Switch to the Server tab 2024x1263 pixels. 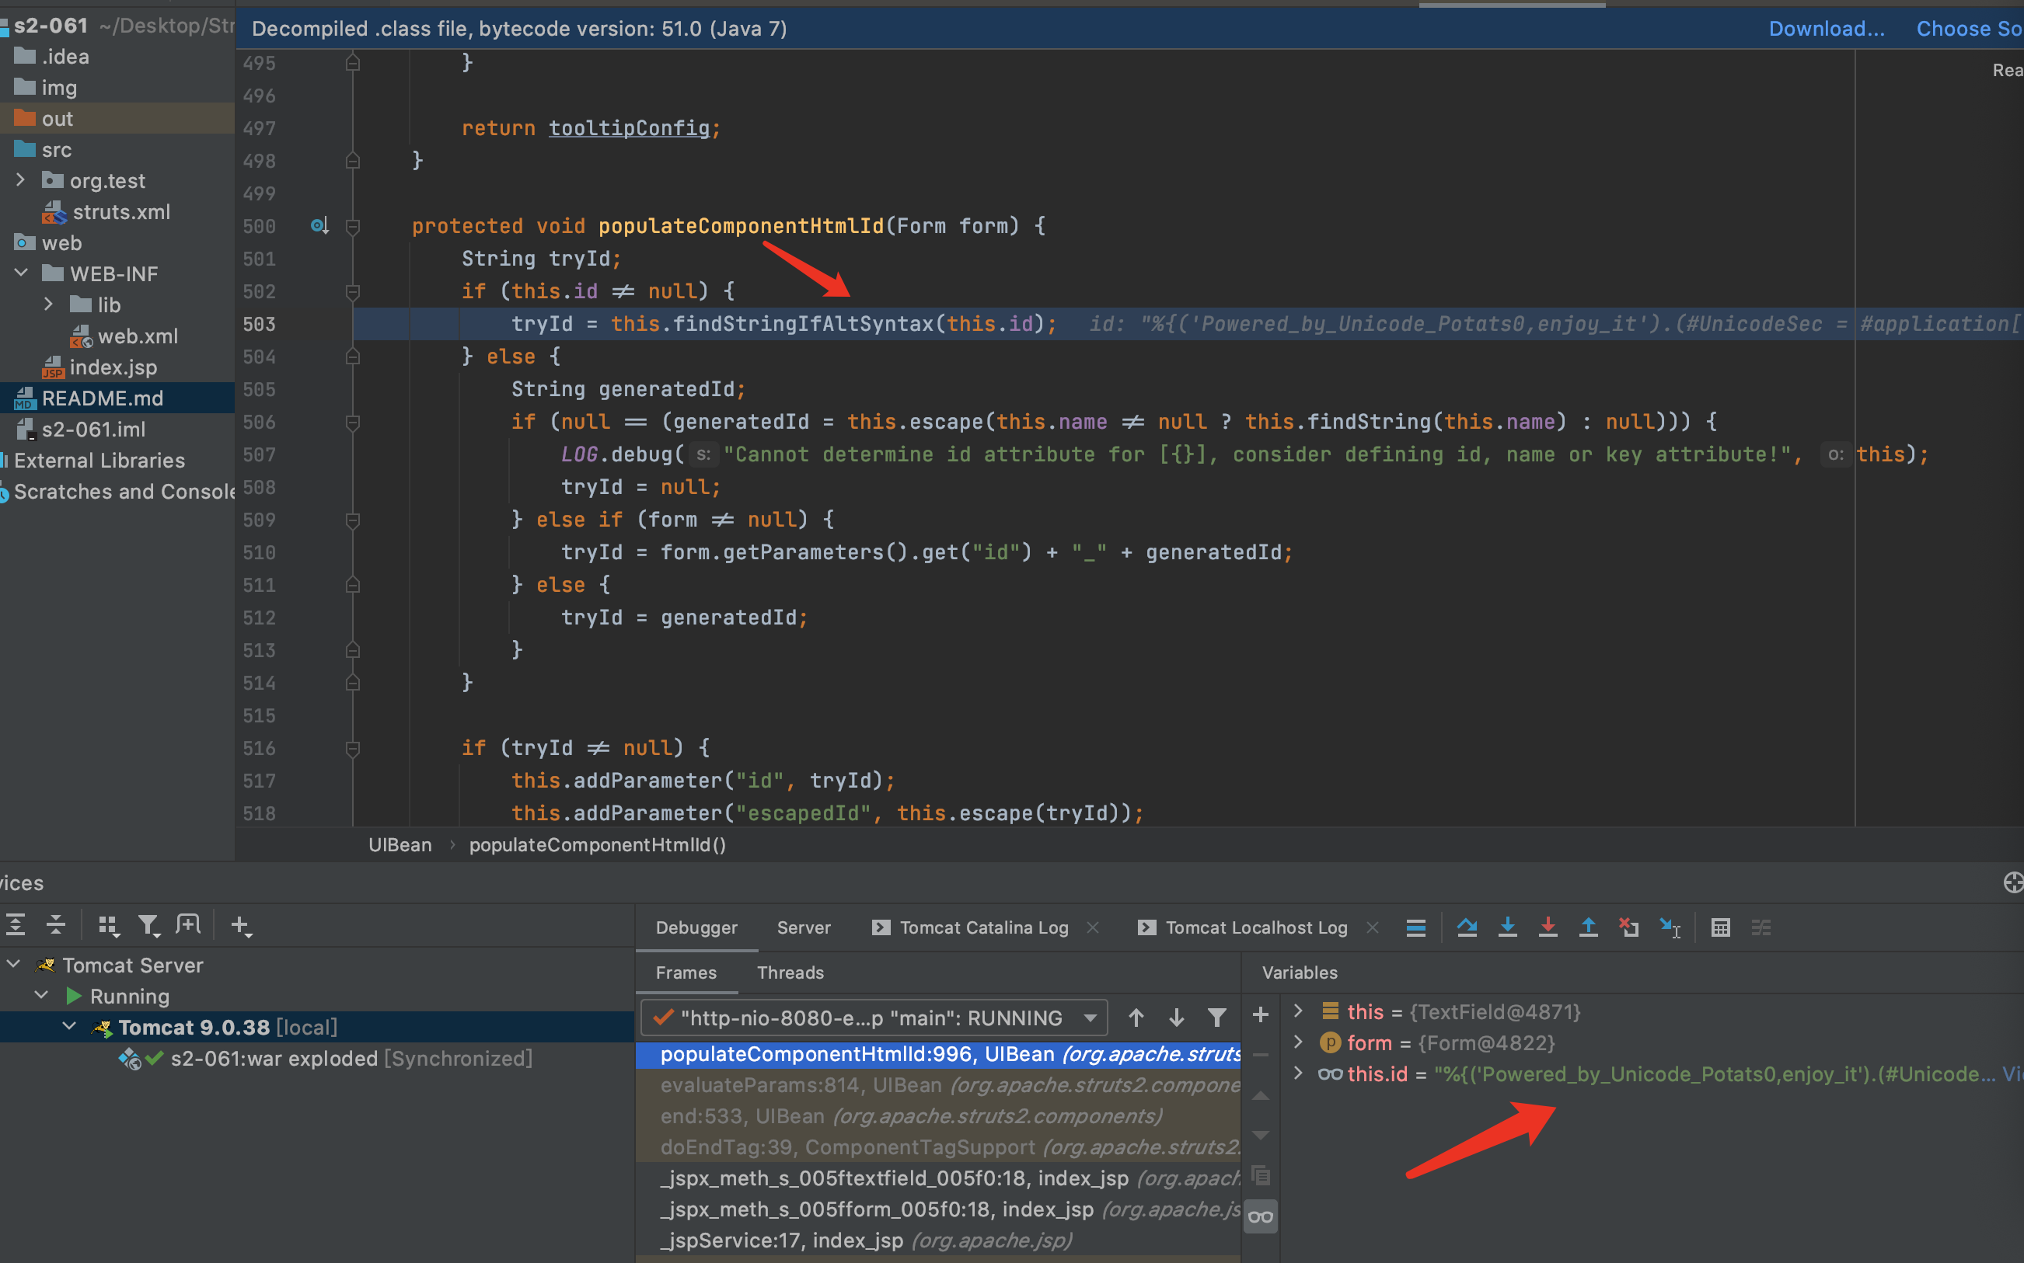pos(803,927)
